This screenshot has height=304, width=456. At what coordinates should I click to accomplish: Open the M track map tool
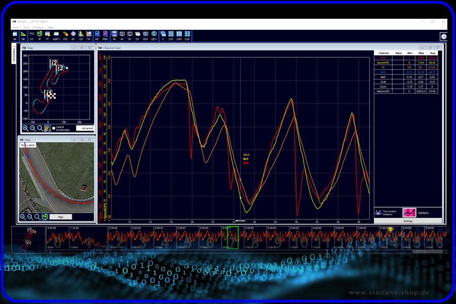pyautogui.click(x=40, y=36)
